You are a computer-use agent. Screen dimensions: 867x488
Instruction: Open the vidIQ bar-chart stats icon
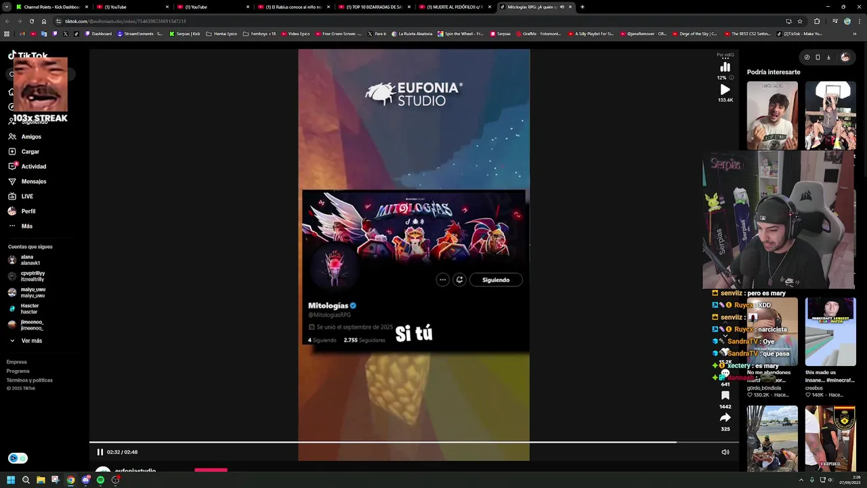(725, 67)
